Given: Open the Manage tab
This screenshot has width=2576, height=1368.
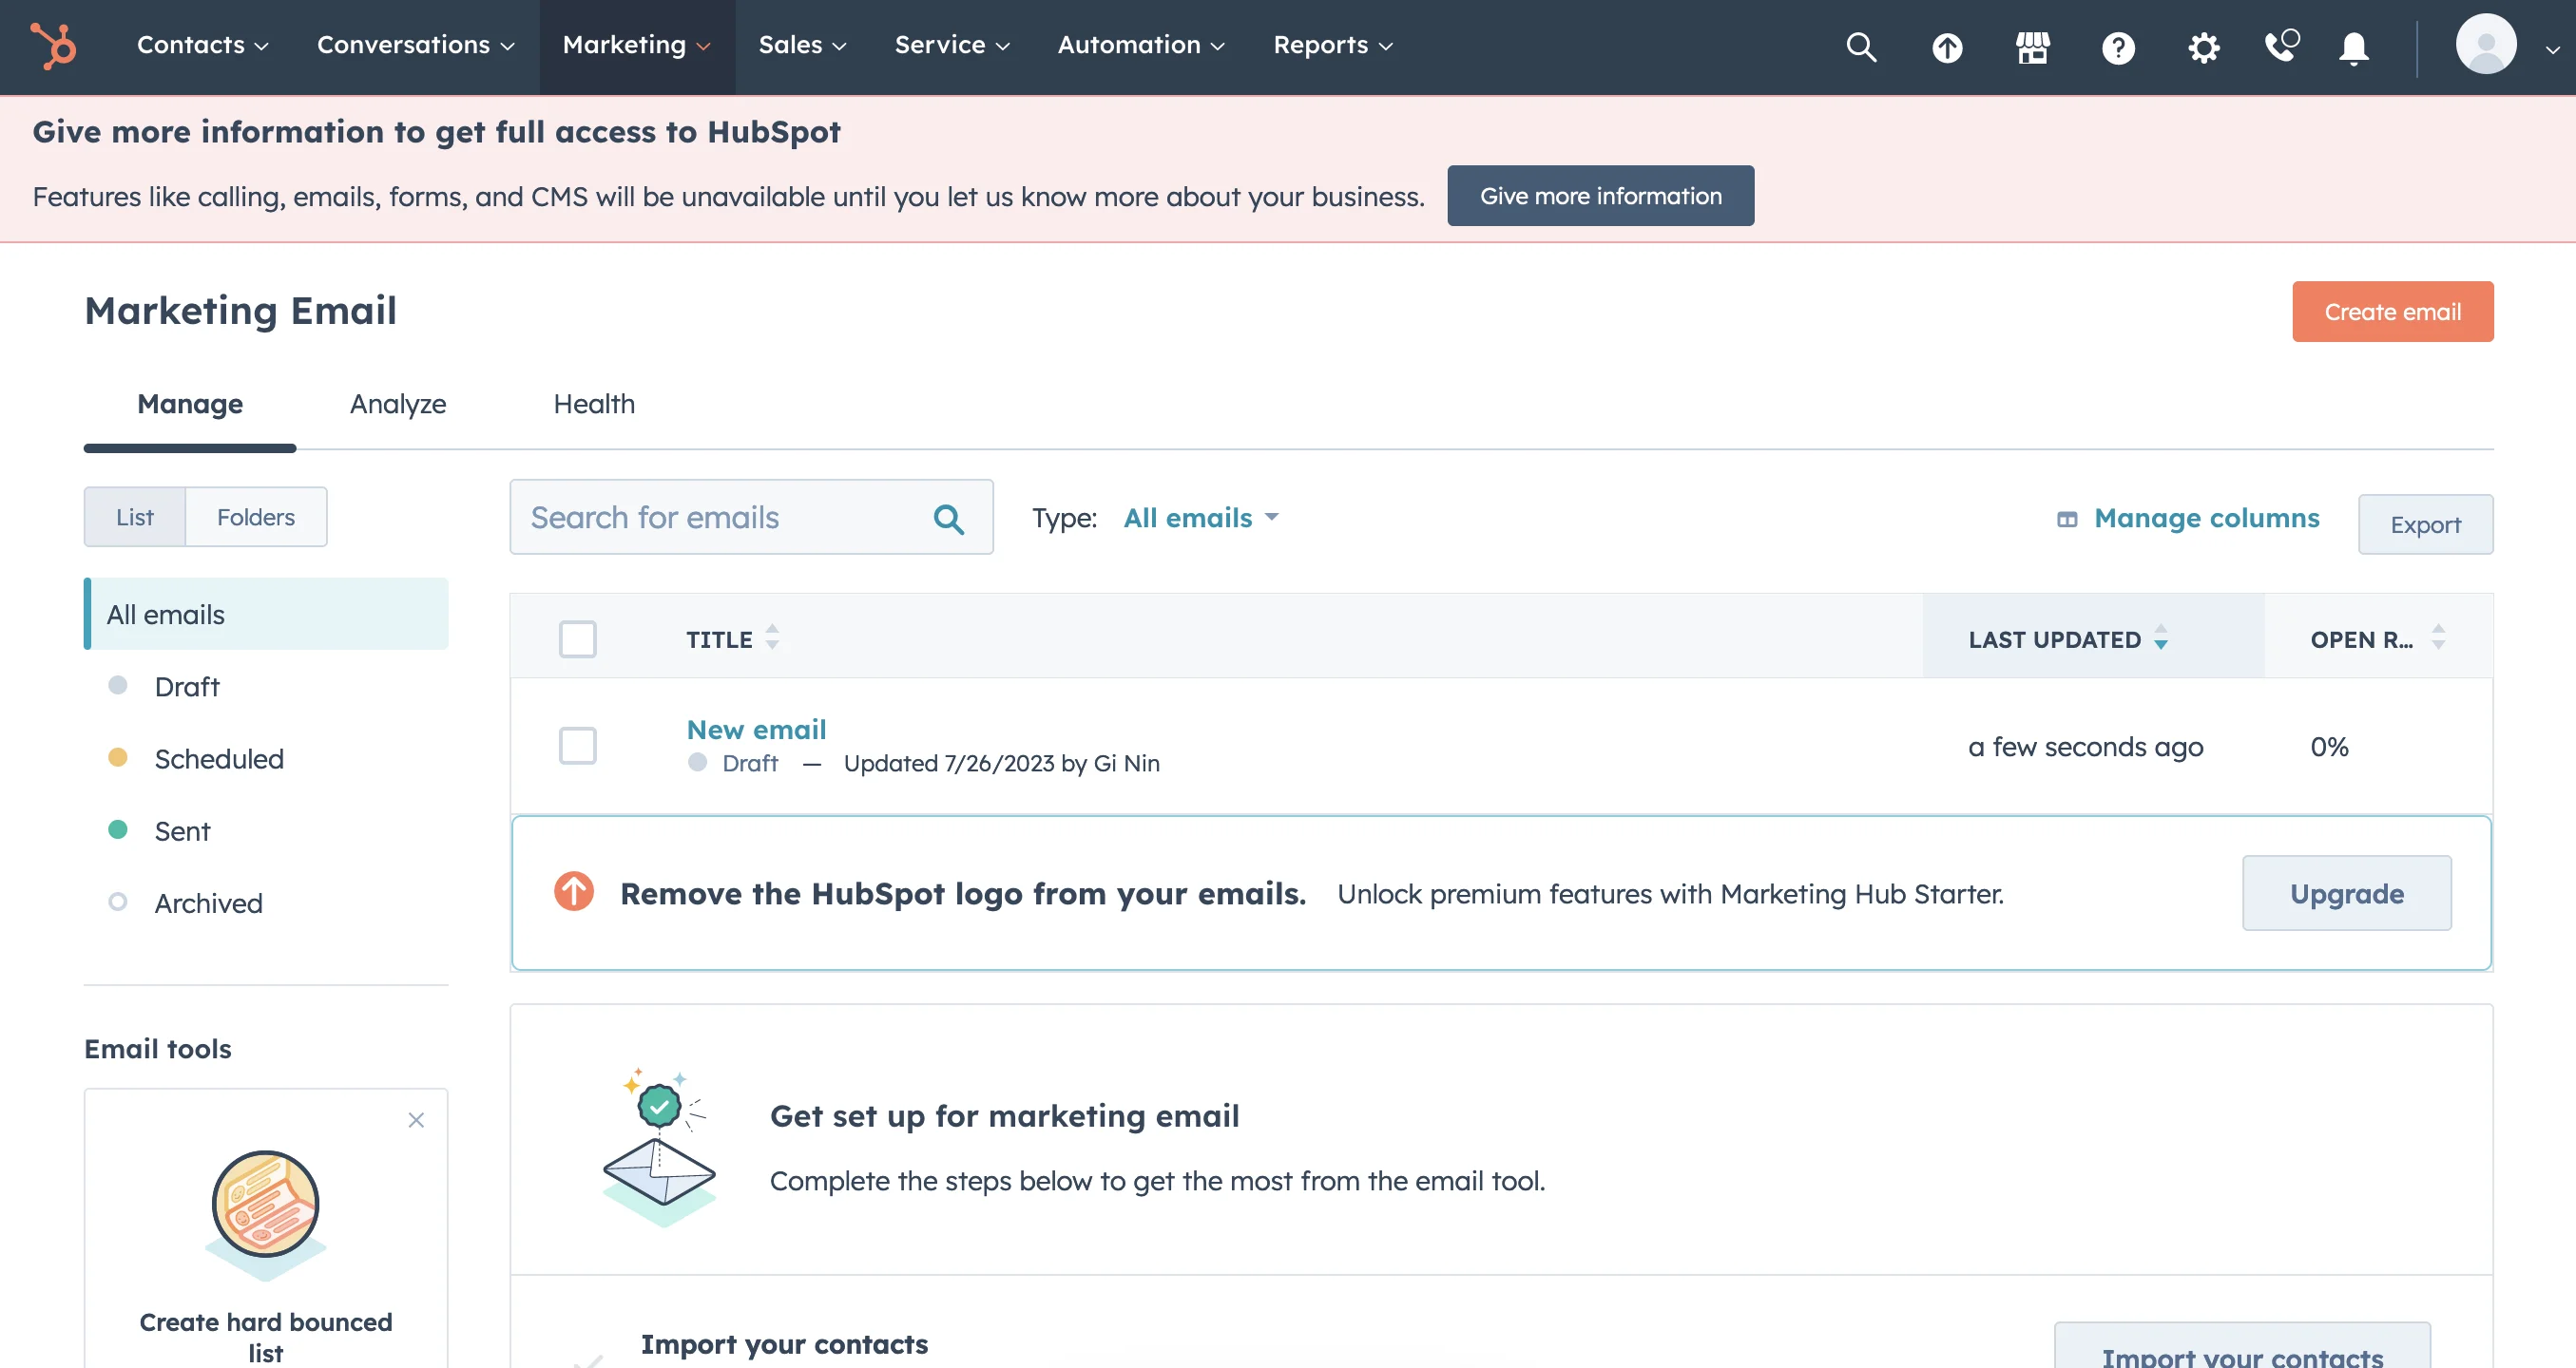Looking at the screenshot, I should tap(190, 404).
